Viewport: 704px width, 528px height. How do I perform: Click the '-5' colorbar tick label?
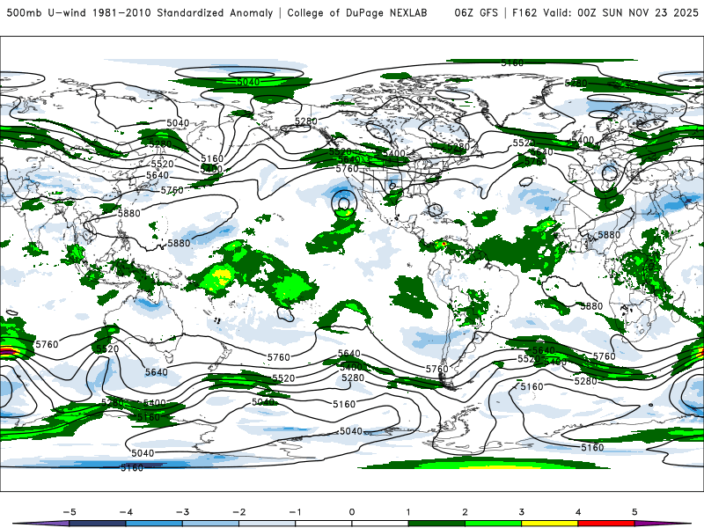70,512
